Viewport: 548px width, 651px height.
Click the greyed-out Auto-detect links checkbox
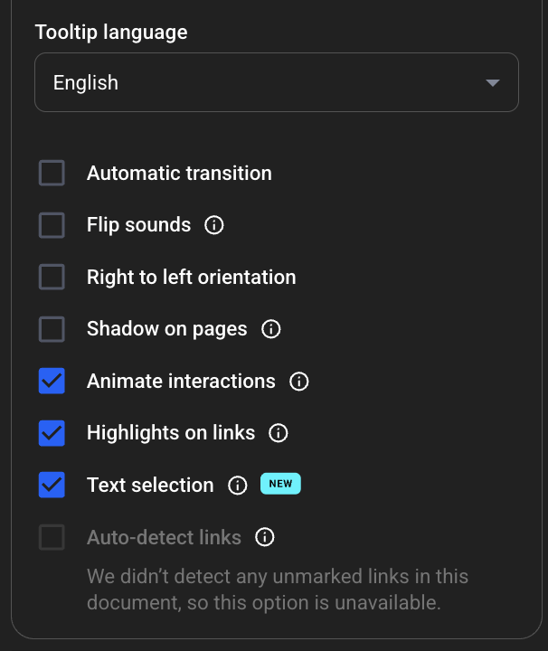[52, 538]
